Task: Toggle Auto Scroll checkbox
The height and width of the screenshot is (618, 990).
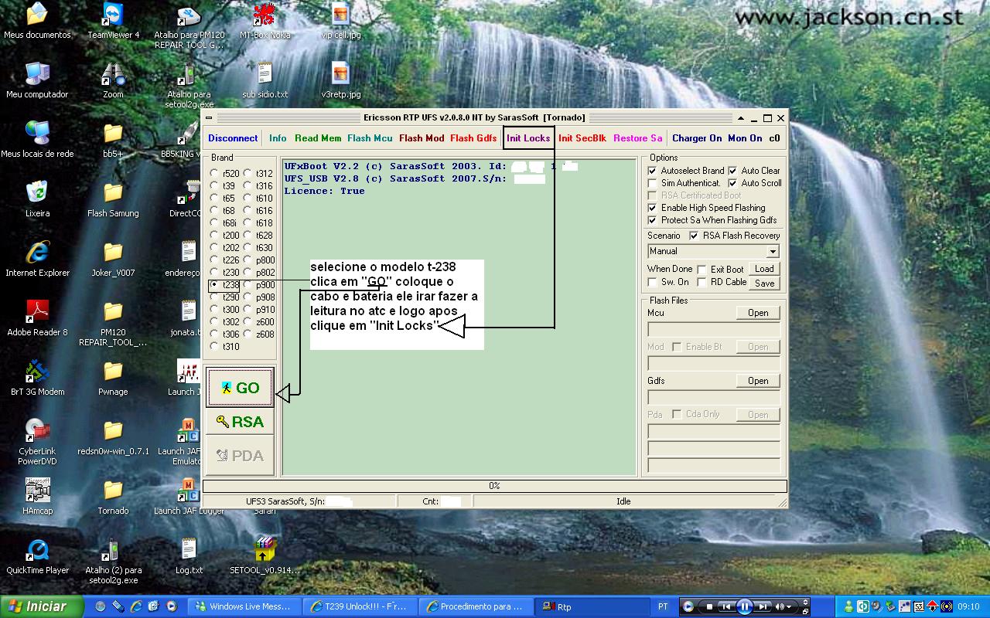Action: pyautogui.click(x=732, y=183)
